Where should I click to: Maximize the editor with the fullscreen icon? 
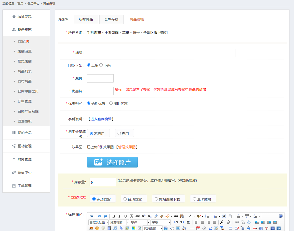[x=281, y=216]
